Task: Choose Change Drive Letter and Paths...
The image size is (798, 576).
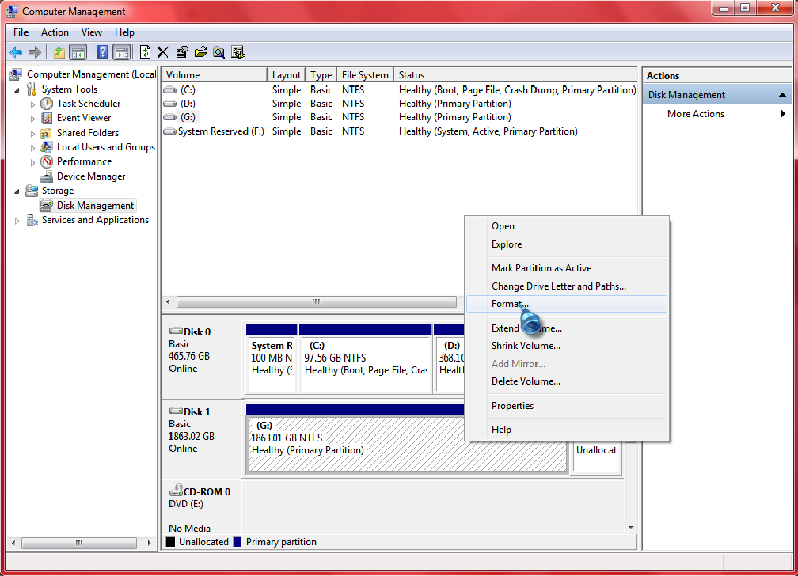Action: coord(567,286)
